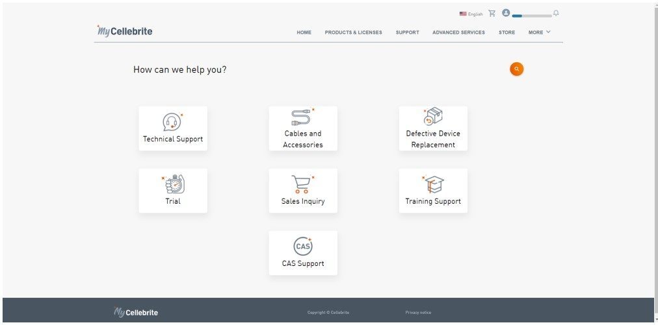Expand the MORE menu chevron
The width and height of the screenshot is (658, 325).
point(548,32)
